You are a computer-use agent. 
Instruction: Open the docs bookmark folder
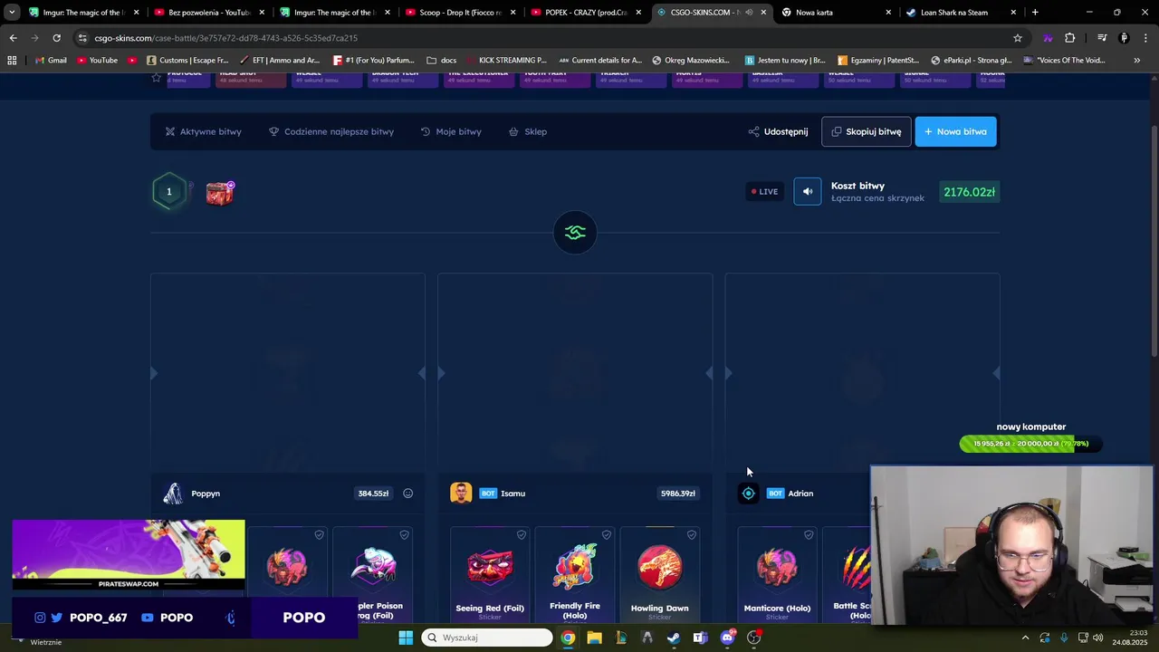coord(442,60)
